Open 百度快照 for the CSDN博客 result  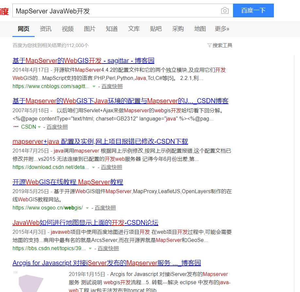(57, 127)
